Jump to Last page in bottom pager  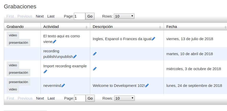(x=51, y=98)
